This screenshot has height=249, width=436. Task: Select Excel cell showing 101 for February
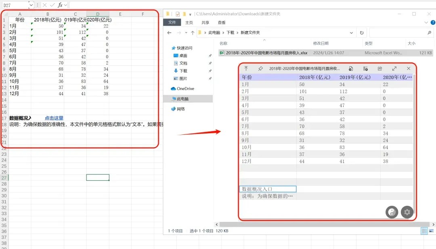[x=48, y=32]
